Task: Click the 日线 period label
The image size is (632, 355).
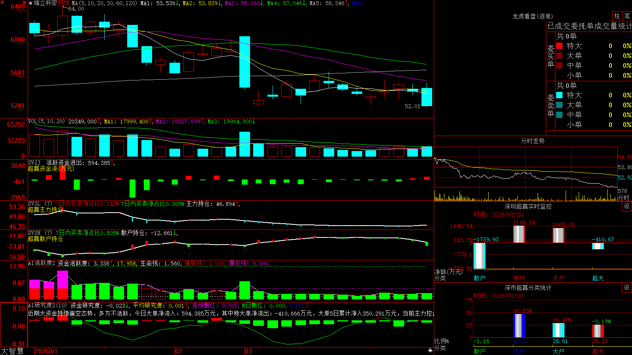Action: (x=64, y=3)
